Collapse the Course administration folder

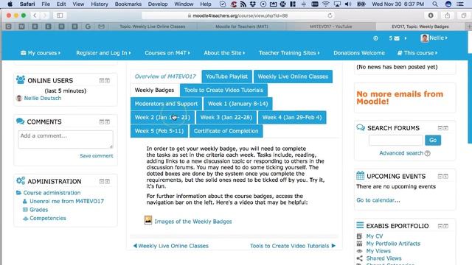point(18,193)
